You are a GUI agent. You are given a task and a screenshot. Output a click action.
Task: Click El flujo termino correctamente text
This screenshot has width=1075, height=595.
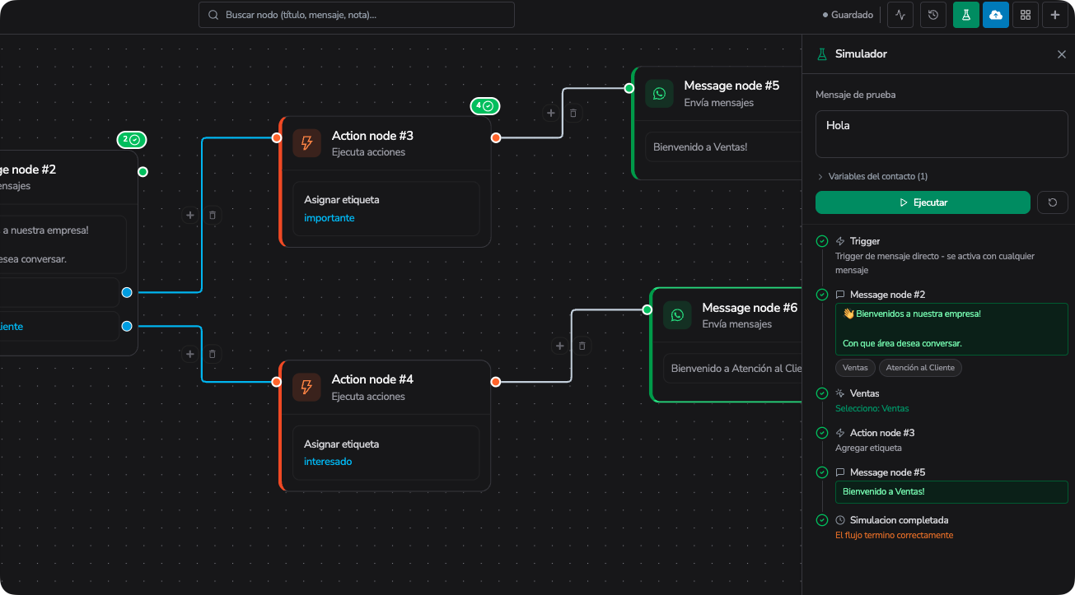(x=894, y=535)
